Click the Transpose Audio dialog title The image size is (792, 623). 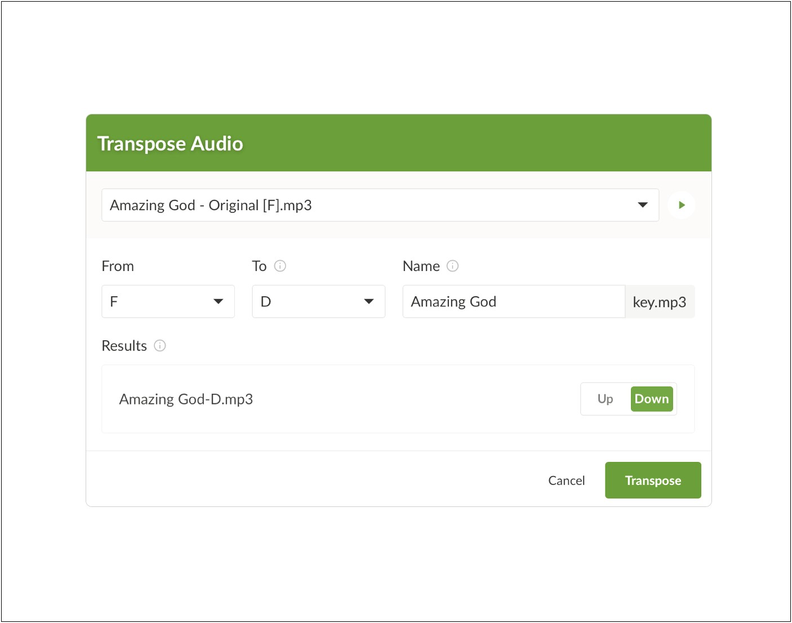(x=170, y=144)
